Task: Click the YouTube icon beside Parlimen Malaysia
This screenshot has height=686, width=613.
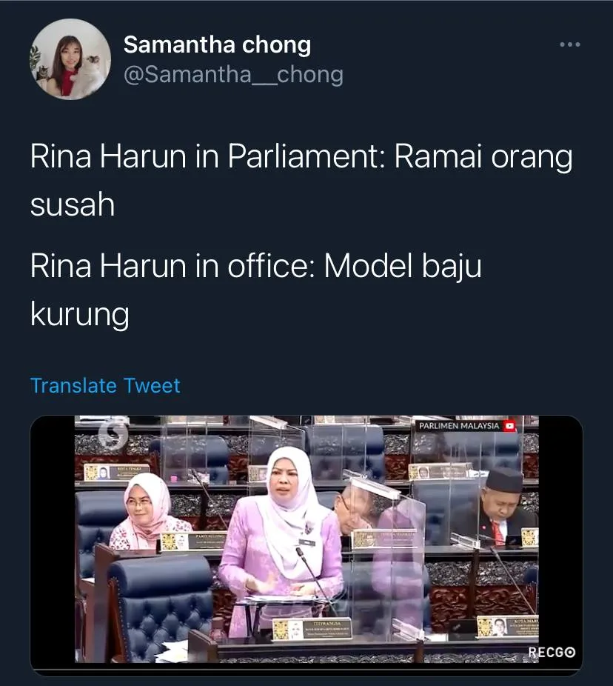Action: [x=509, y=426]
